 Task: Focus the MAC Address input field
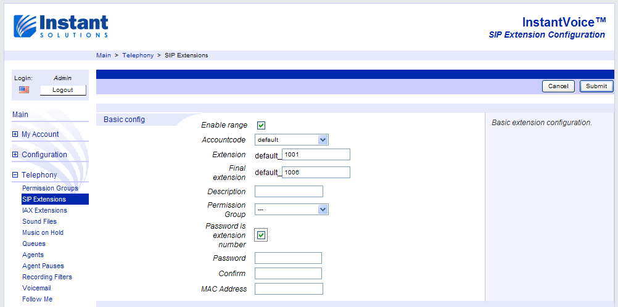pyautogui.click(x=289, y=289)
